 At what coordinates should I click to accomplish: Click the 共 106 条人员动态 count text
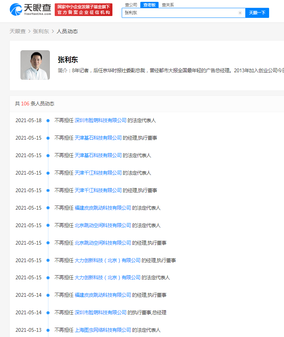pos(35,104)
